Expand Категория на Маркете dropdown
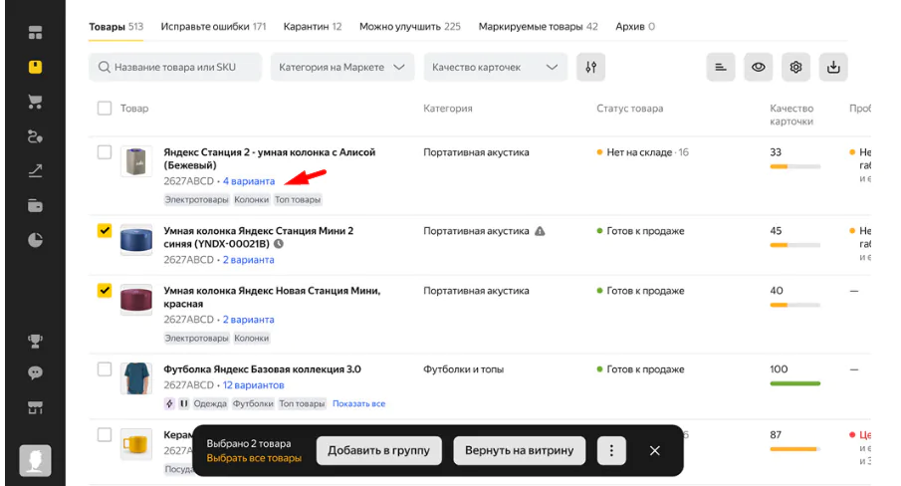The height and width of the screenshot is (486, 901). coord(342,67)
